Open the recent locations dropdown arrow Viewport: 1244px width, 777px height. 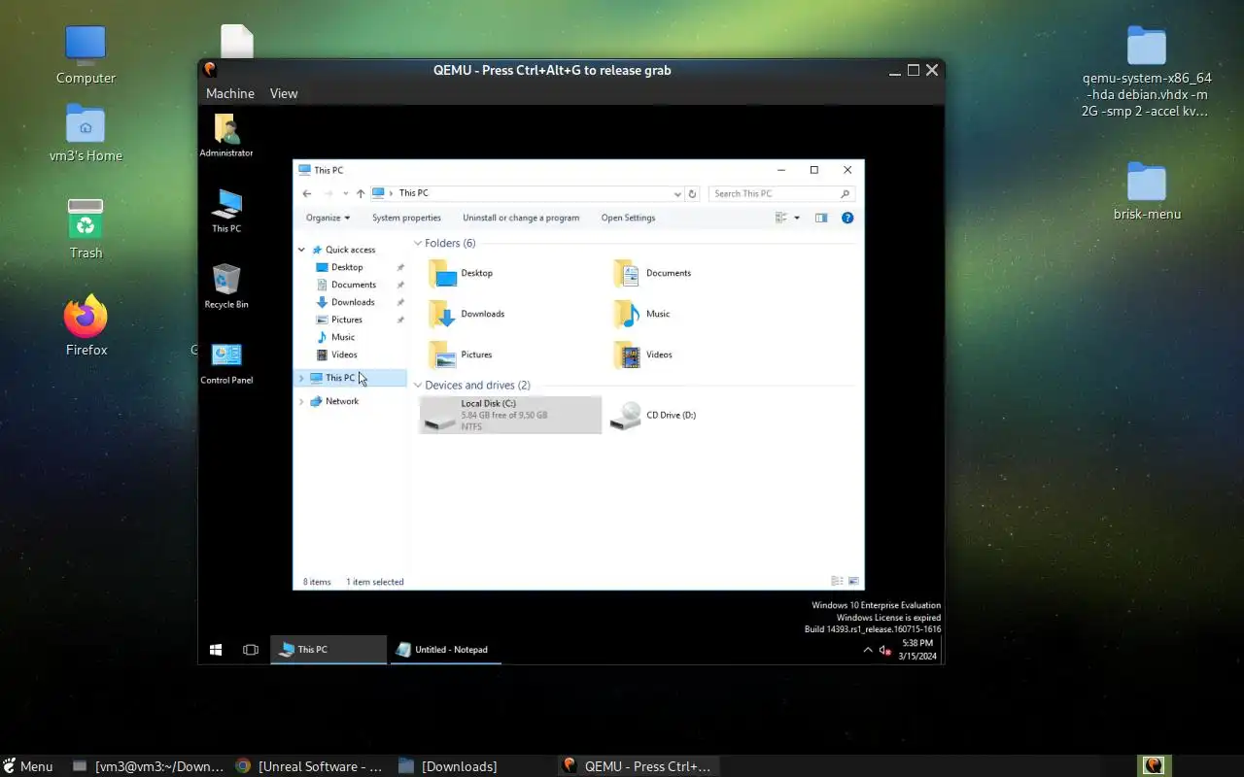(345, 193)
